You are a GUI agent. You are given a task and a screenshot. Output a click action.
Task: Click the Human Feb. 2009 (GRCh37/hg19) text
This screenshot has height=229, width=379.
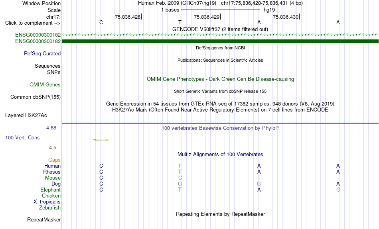[x=177, y=3]
